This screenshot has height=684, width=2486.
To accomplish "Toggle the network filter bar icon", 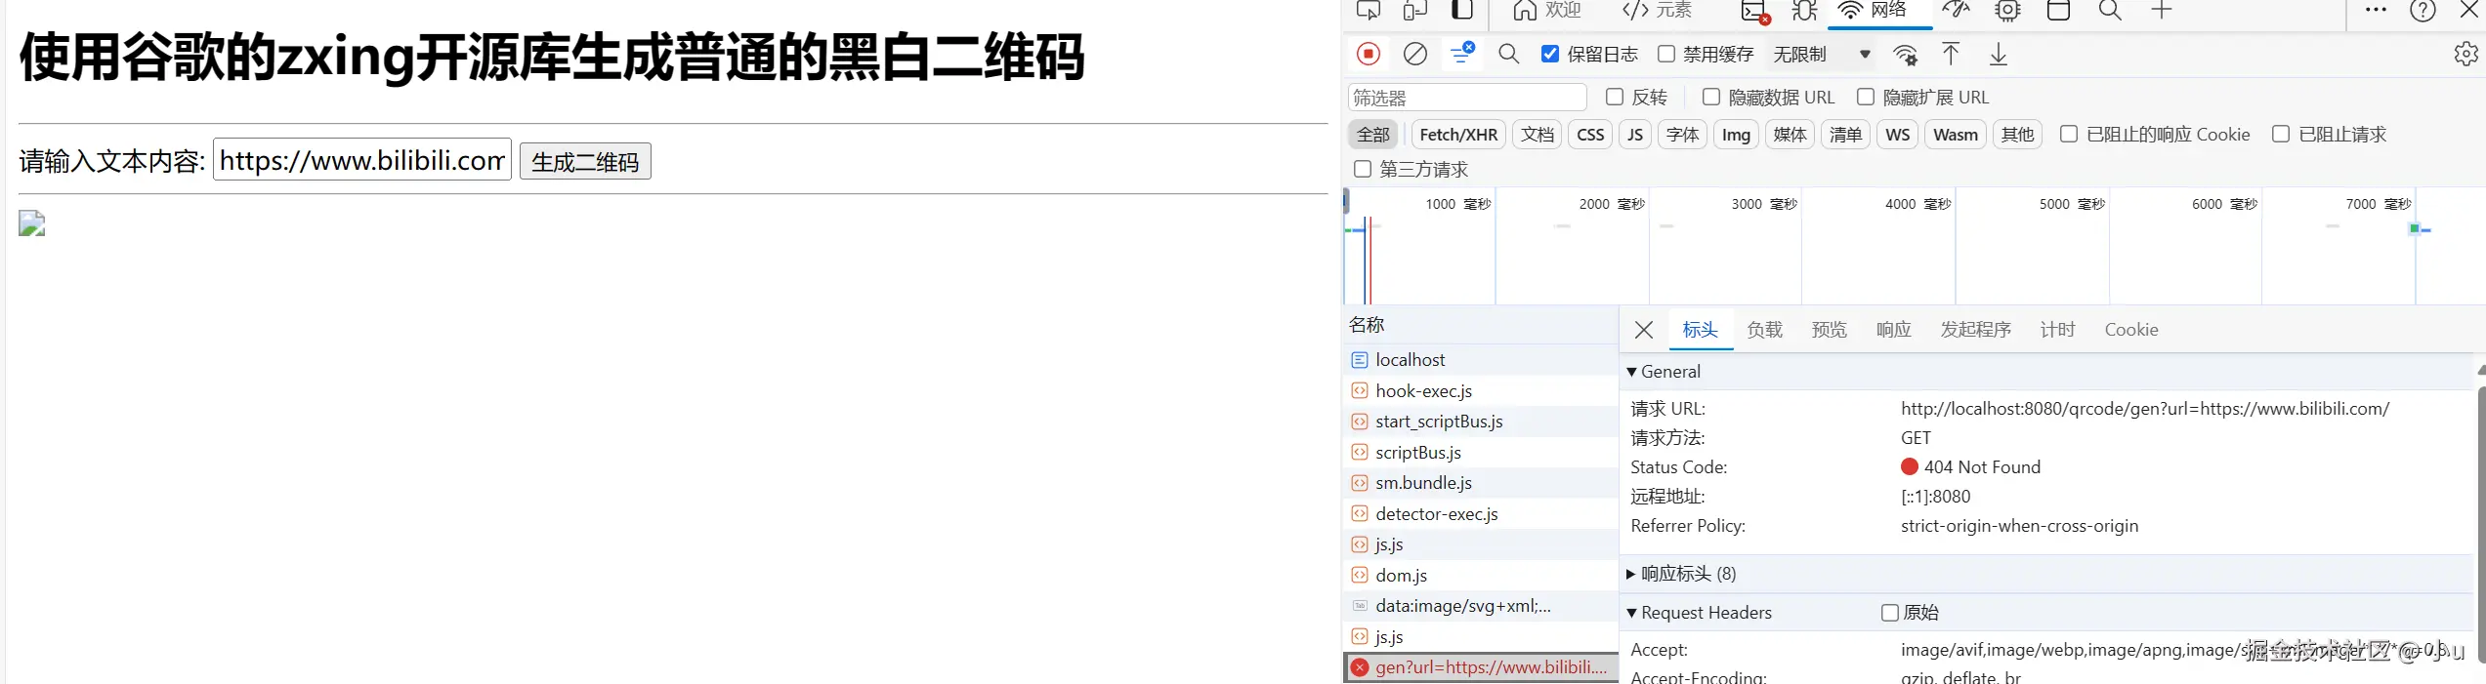I will pyautogui.click(x=1462, y=53).
